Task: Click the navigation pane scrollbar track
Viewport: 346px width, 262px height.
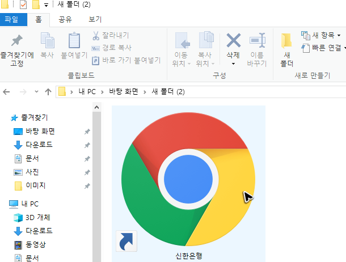Action: point(96,187)
